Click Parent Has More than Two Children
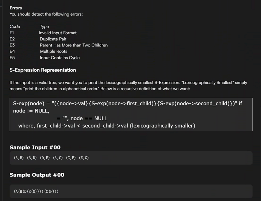This screenshot has width=261, height=201. [x=74, y=45]
